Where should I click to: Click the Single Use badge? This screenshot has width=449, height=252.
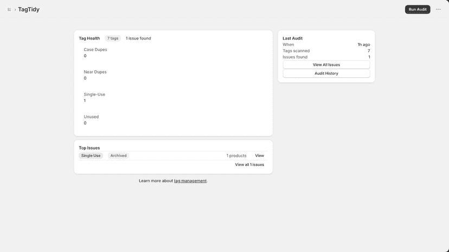(x=91, y=156)
